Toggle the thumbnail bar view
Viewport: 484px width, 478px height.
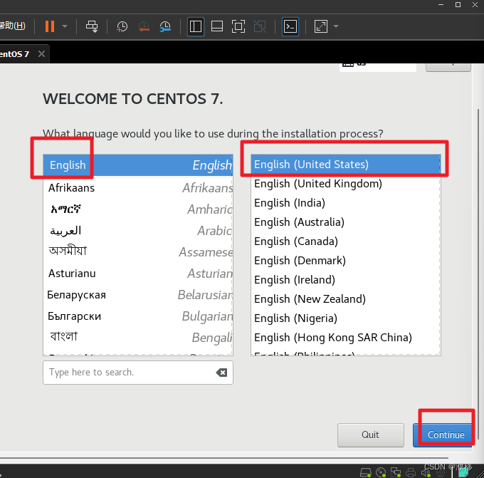pos(217,26)
